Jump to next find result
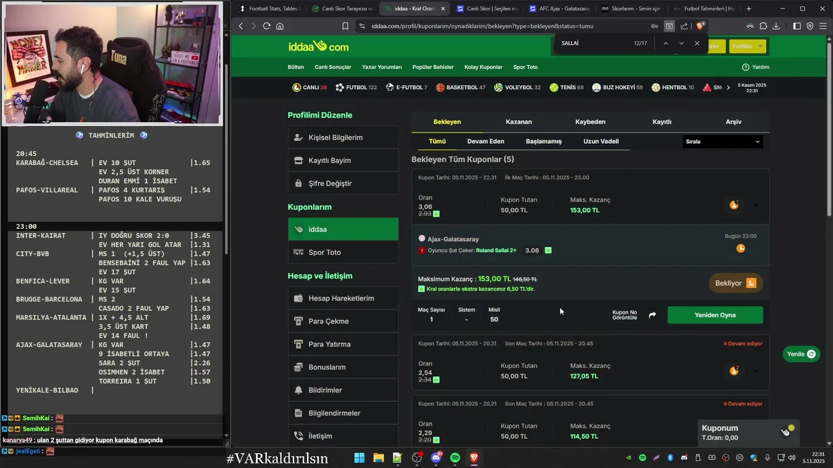The width and height of the screenshot is (833, 468). 681,43
